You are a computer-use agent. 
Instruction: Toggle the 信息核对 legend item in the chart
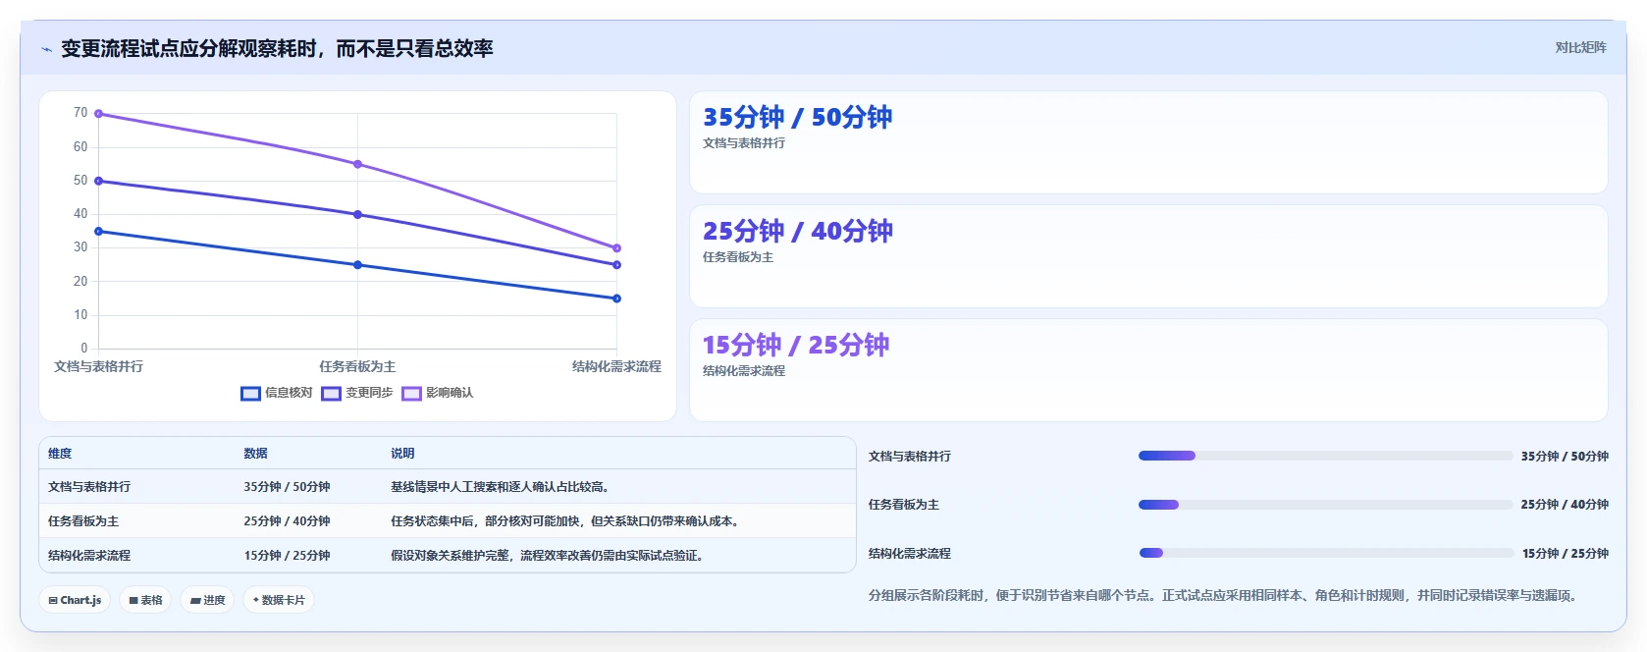(277, 393)
